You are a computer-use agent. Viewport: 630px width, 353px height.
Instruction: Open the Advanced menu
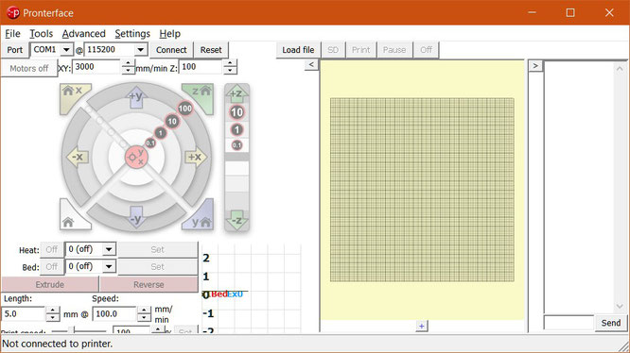[x=83, y=34]
